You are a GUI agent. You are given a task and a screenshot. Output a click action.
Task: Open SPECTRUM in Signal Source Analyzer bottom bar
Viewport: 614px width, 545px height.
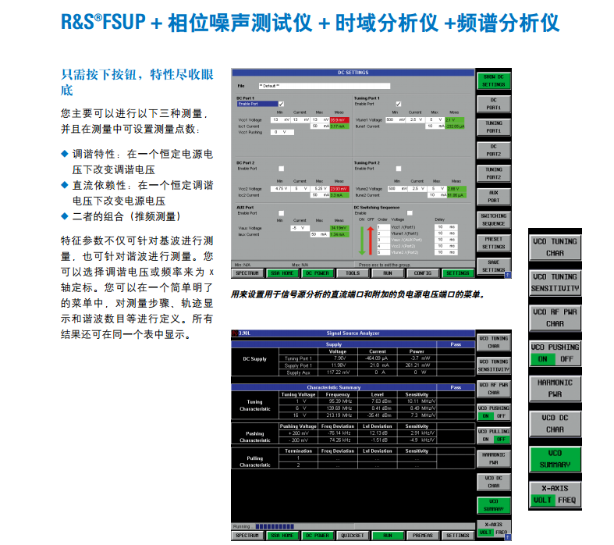click(x=247, y=536)
